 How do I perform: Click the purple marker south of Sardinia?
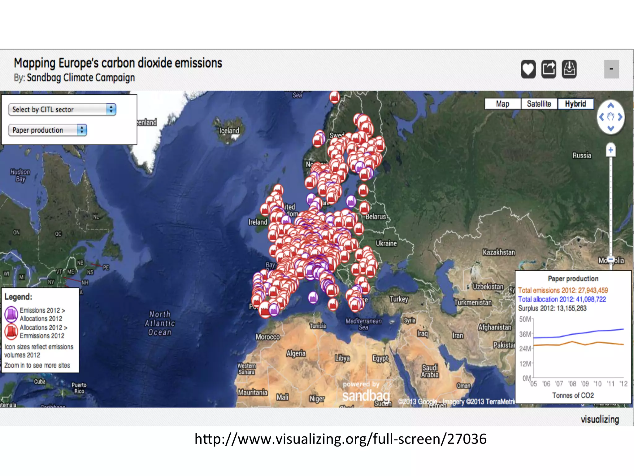tap(313, 297)
